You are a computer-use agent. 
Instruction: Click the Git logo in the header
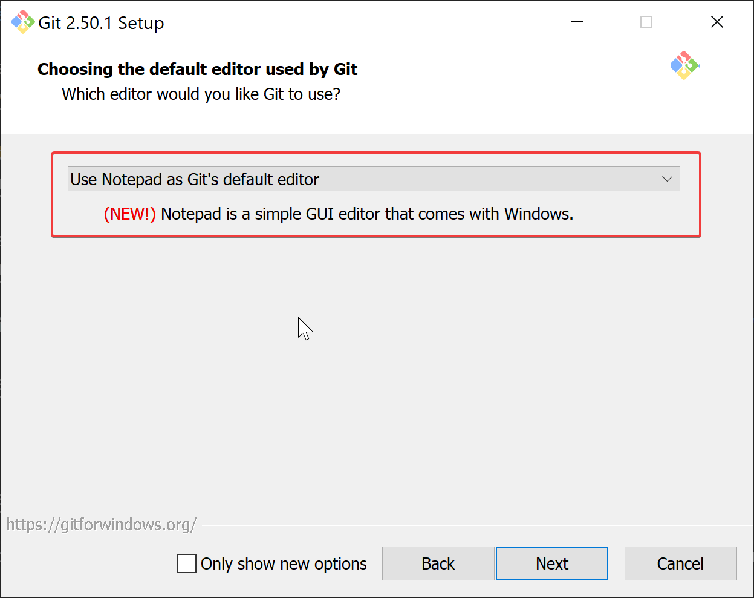(684, 65)
